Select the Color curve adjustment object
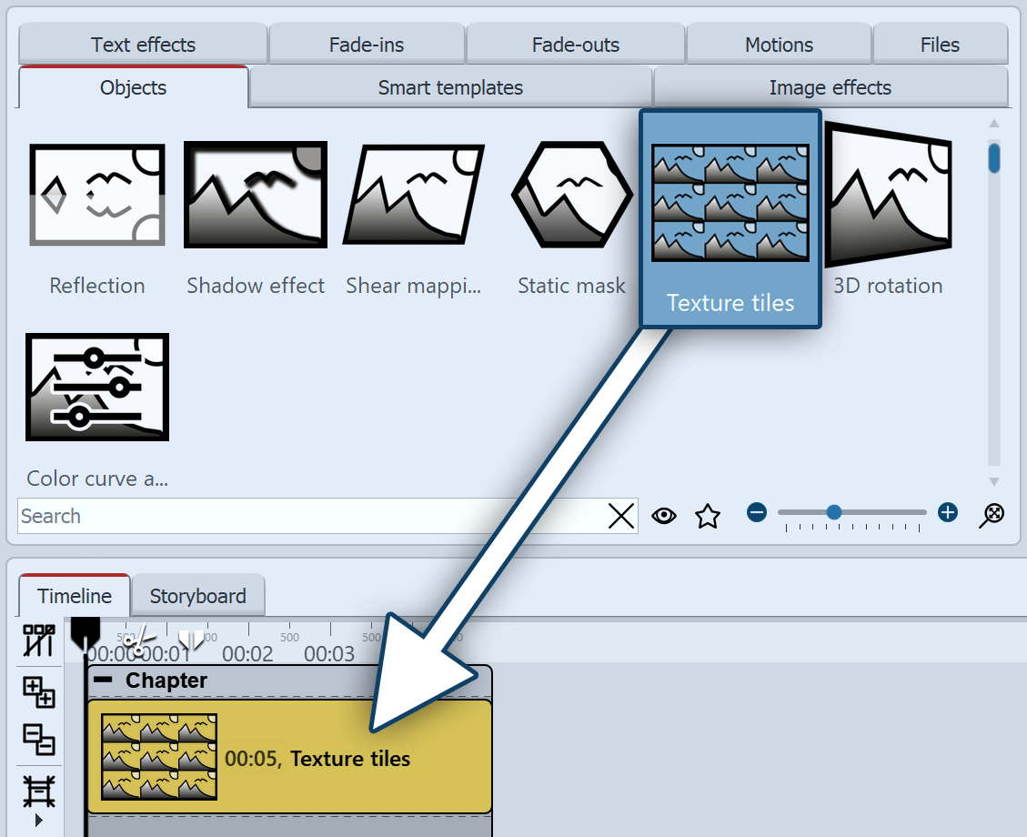1027x837 pixels. click(96, 388)
